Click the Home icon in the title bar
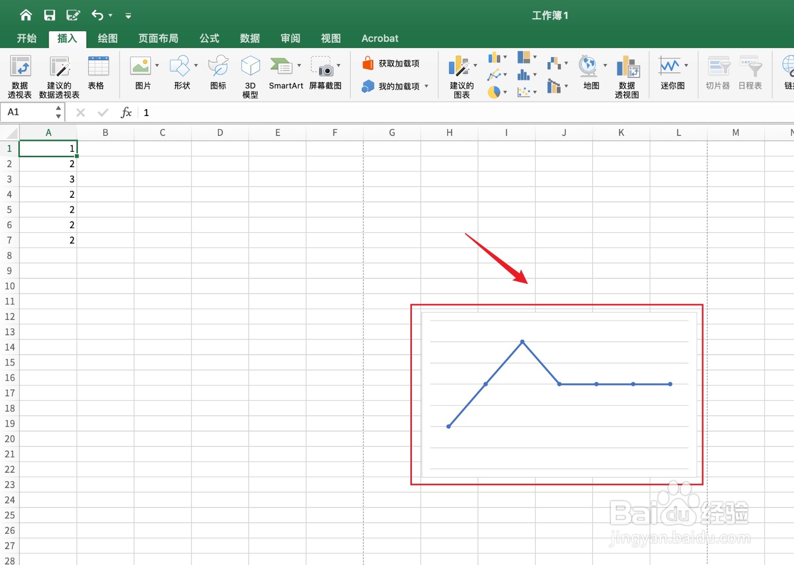 26,15
